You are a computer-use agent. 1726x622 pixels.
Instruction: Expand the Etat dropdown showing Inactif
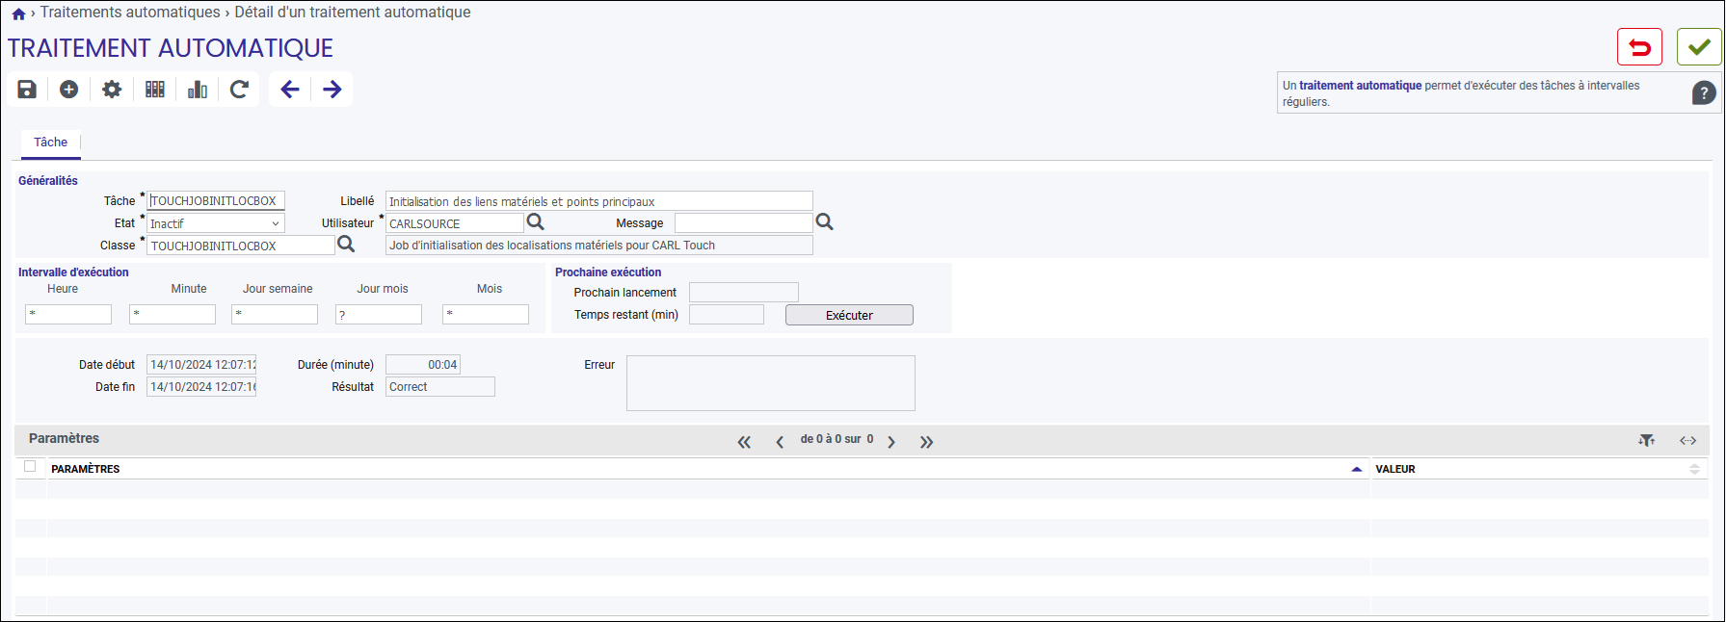pos(216,223)
